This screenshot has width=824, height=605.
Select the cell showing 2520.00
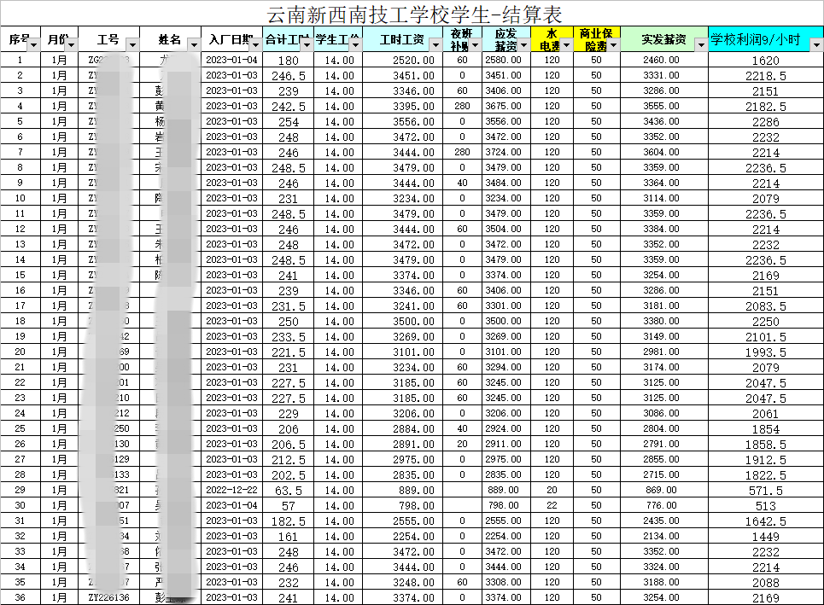click(403, 60)
